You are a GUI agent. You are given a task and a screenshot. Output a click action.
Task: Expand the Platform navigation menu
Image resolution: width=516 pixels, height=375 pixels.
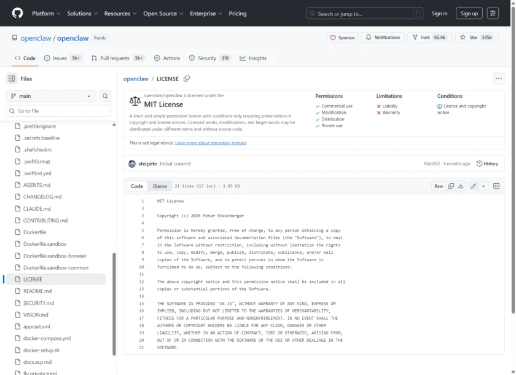click(46, 14)
